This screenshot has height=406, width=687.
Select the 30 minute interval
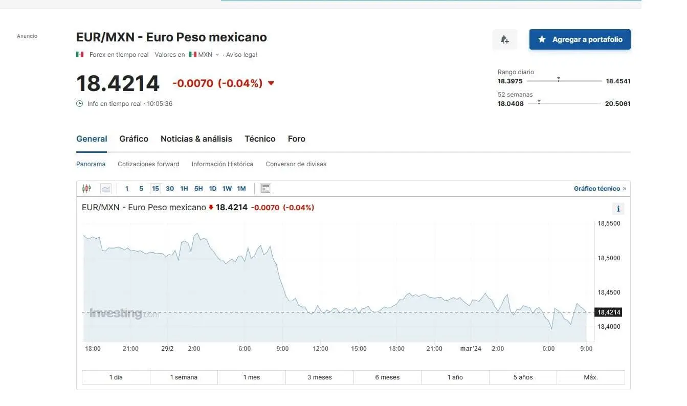(x=170, y=189)
